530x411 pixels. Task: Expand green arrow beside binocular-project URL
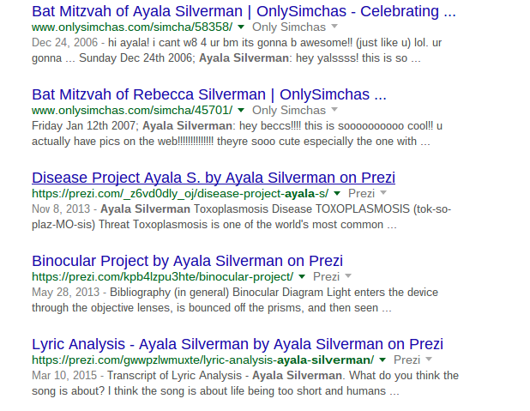302,276
